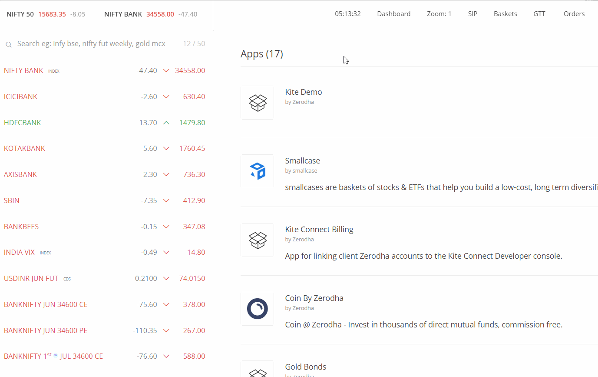Click USDINR last price 74.0150
Viewport: 598px width, 377px height.
pyautogui.click(x=192, y=278)
